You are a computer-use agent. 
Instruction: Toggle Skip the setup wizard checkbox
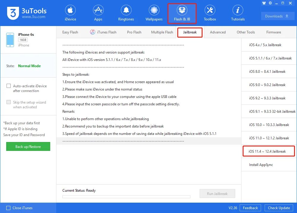click(x=9, y=102)
